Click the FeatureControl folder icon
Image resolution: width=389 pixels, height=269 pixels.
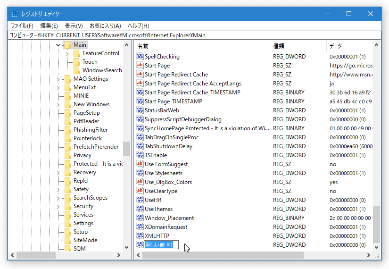click(x=77, y=53)
